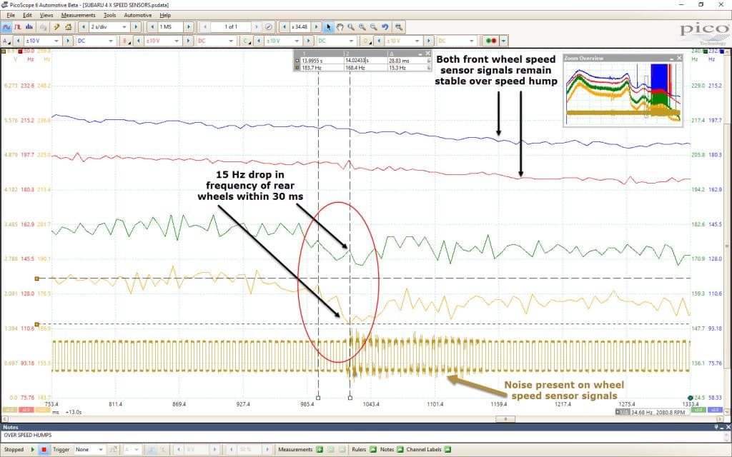Open the Views menu
This screenshot has width=732, height=457.
46,16
